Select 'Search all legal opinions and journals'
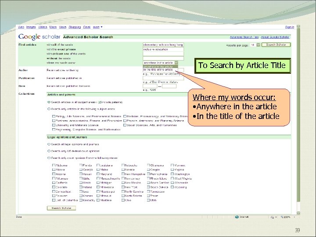The height and width of the screenshot is (237, 316). pyautogui.click(x=49, y=144)
